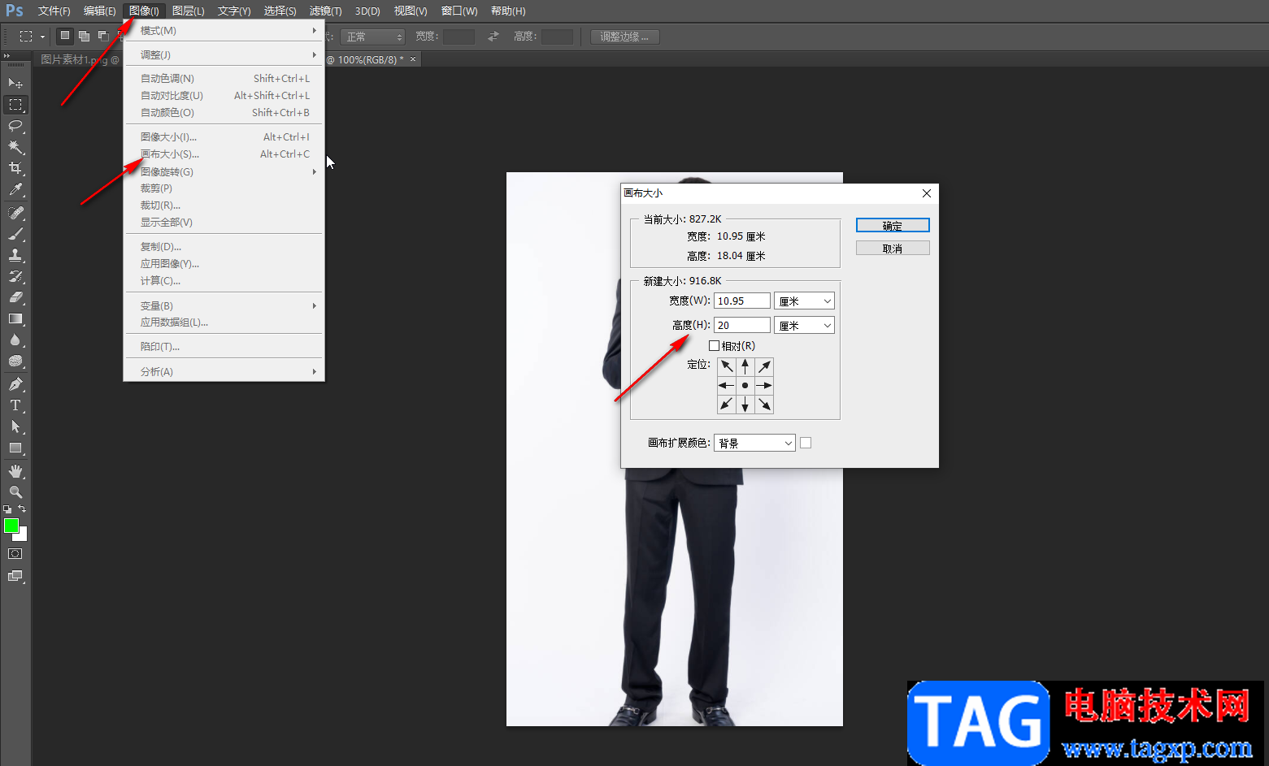The width and height of the screenshot is (1269, 766).
Task: Expand the 变量(B) submenu
Action: (224, 306)
